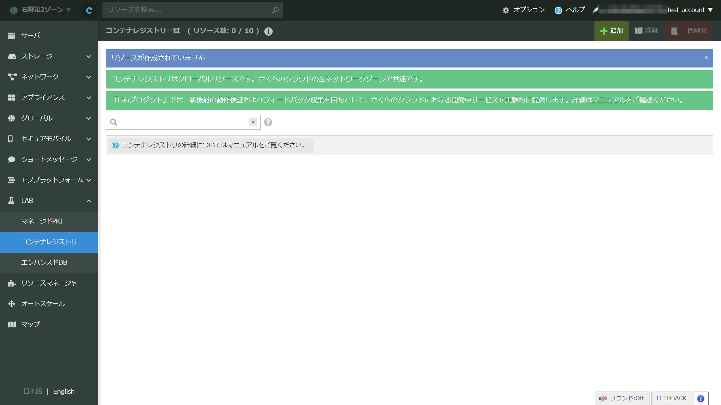Screen dimensions: 721x405
Task: Click the help question mark next to the filter box
Action: tap(268, 122)
